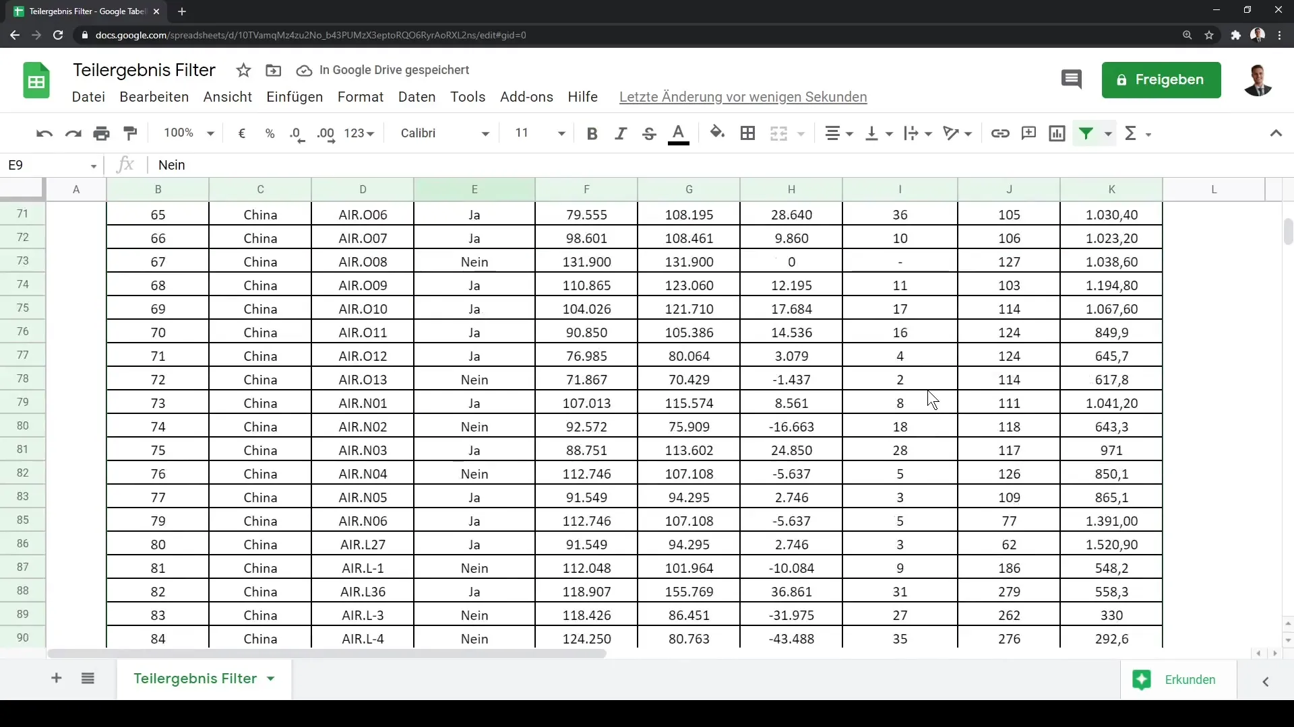1294x727 pixels.
Task: Open the borders tool
Action: coord(747,133)
